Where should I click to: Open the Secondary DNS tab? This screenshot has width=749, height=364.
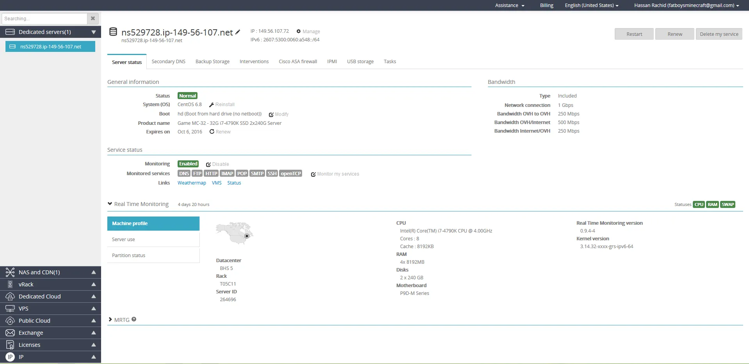pos(169,62)
